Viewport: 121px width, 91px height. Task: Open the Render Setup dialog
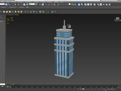pos(98,4)
